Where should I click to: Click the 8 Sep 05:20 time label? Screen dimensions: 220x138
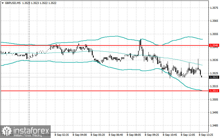click(x=98, y=135)
